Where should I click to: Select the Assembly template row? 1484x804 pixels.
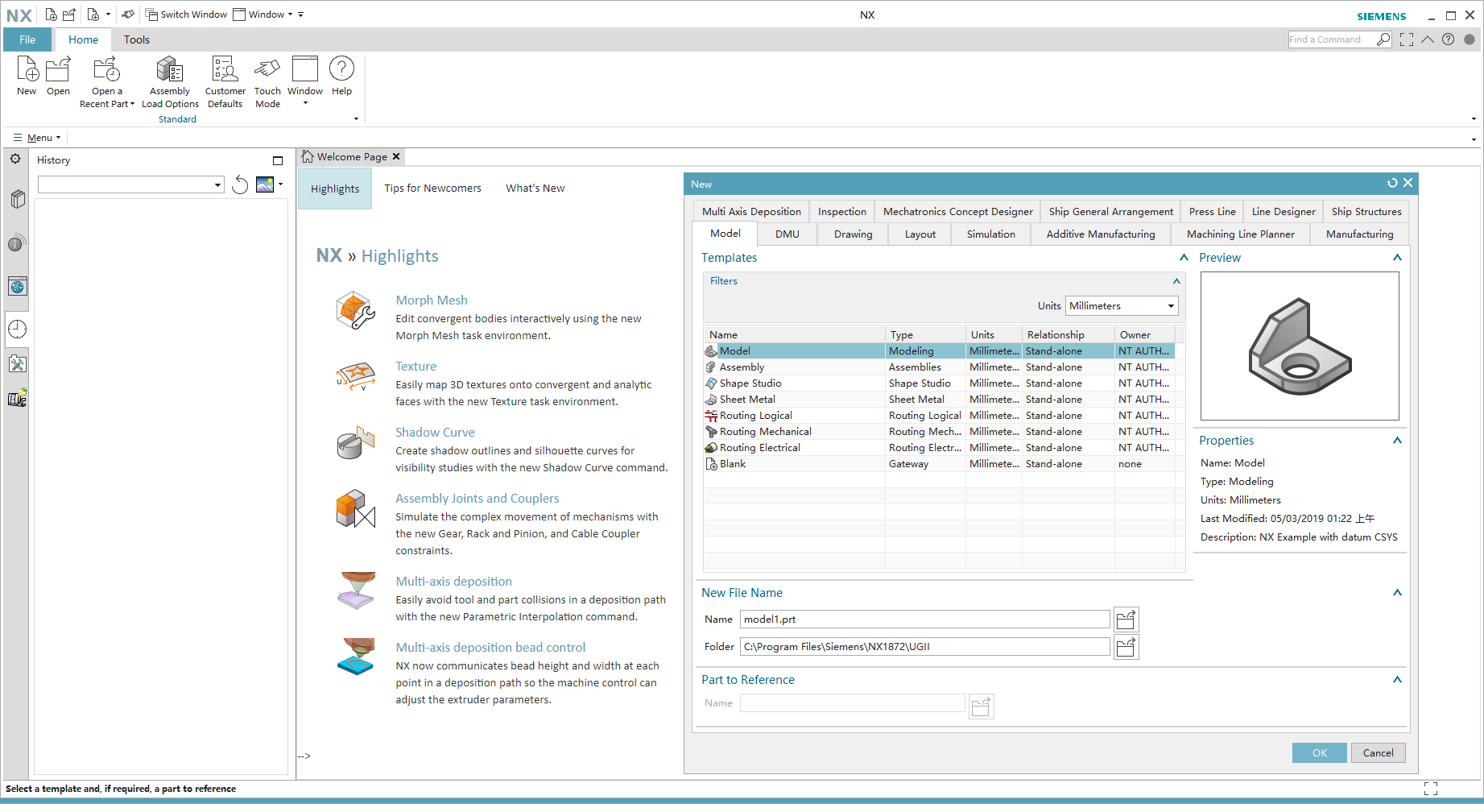click(x=939, y=367)
